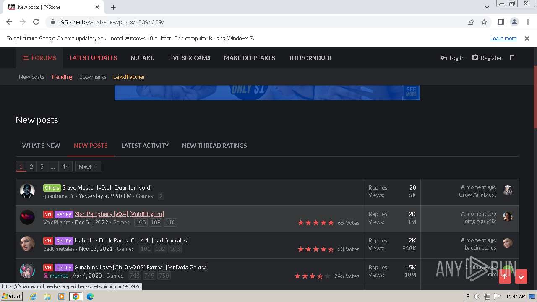The width and height of the screenshot is (537, 302).
Task: Go to page 3 of results
Action: click(x=42, y=167)
